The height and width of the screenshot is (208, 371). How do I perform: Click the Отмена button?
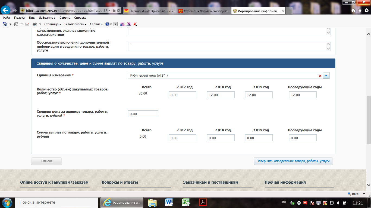pyautogui.click(x=47, y=161)
